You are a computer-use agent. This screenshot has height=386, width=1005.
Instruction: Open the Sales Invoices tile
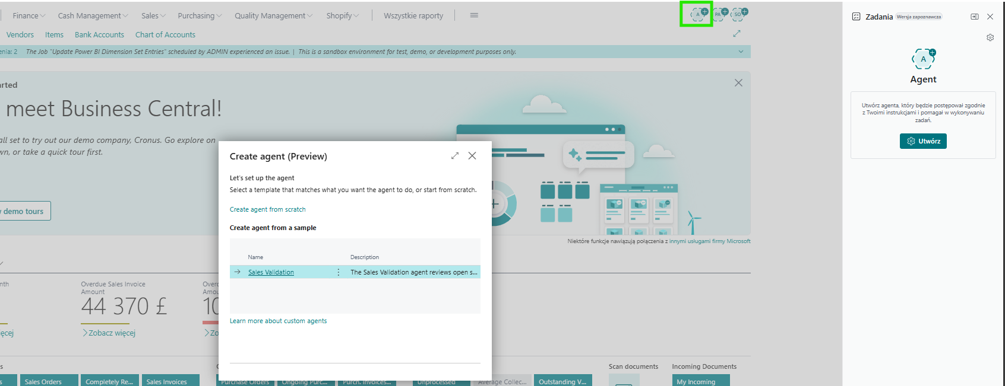tap(170, 381)
